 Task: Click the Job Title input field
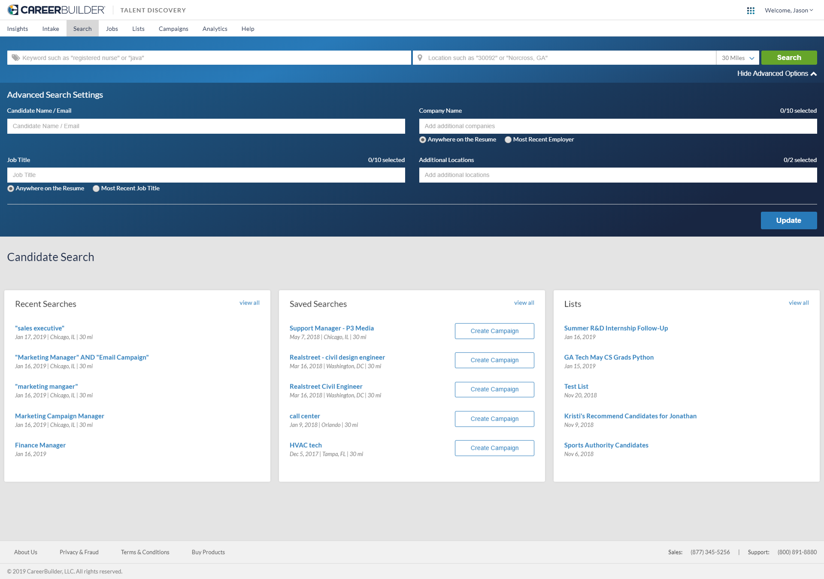tap(206, 175)
